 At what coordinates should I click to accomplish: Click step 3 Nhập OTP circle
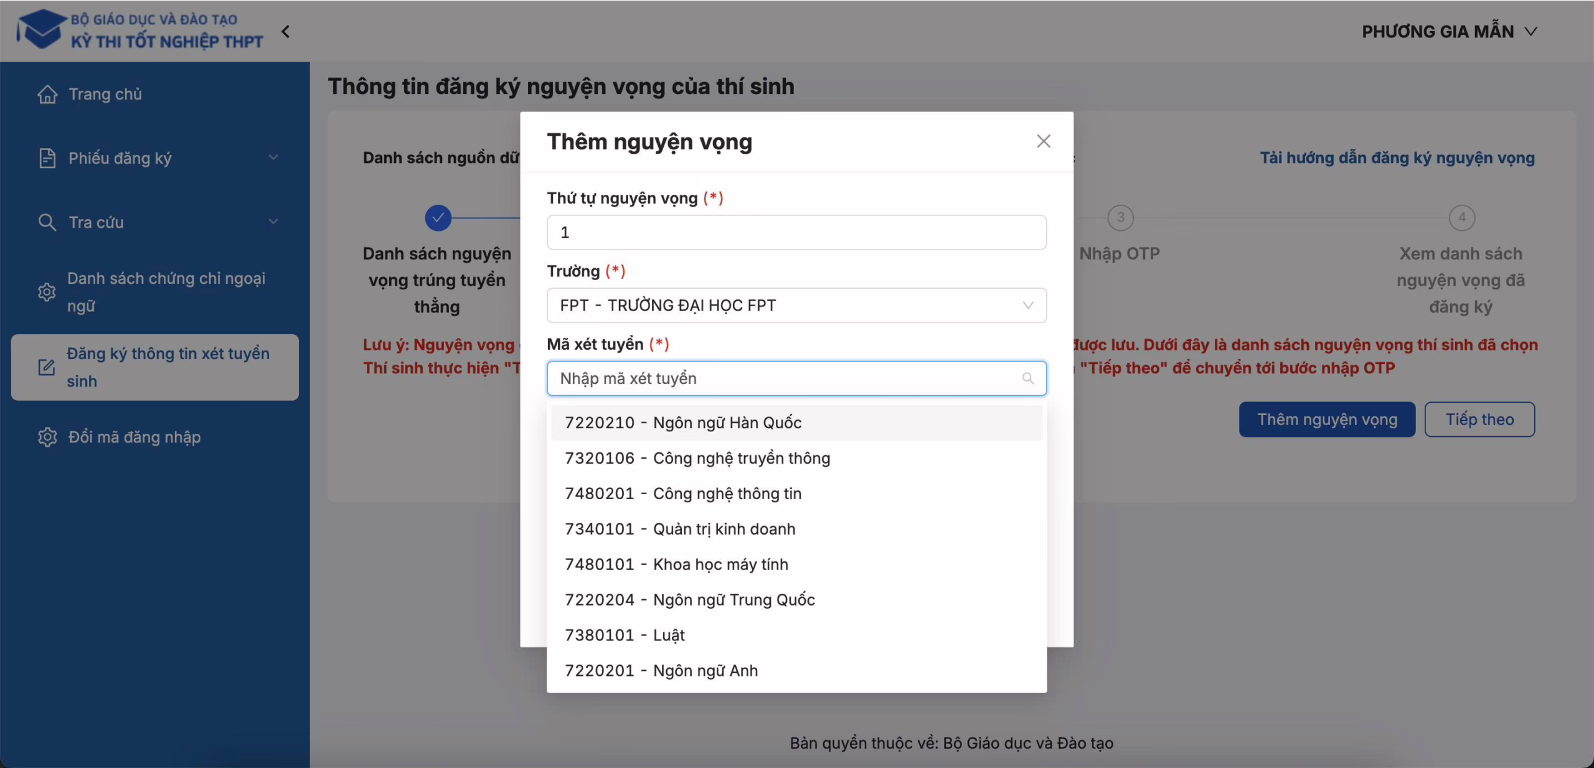pos(1120,218)
